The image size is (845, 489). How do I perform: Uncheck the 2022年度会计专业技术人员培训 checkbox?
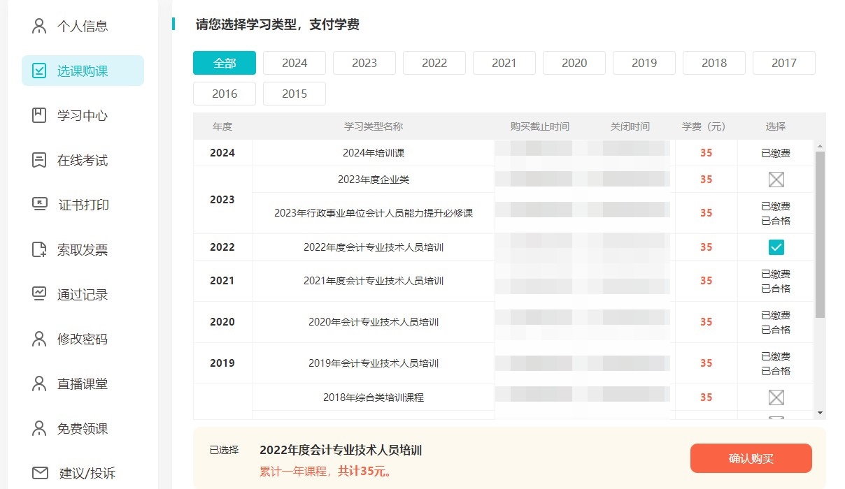pos(775,247)
